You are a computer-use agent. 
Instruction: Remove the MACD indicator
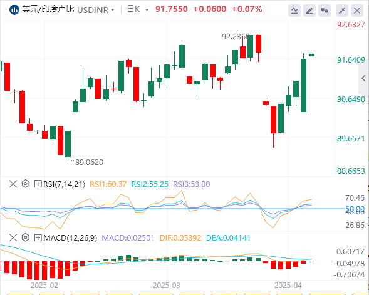13,238
